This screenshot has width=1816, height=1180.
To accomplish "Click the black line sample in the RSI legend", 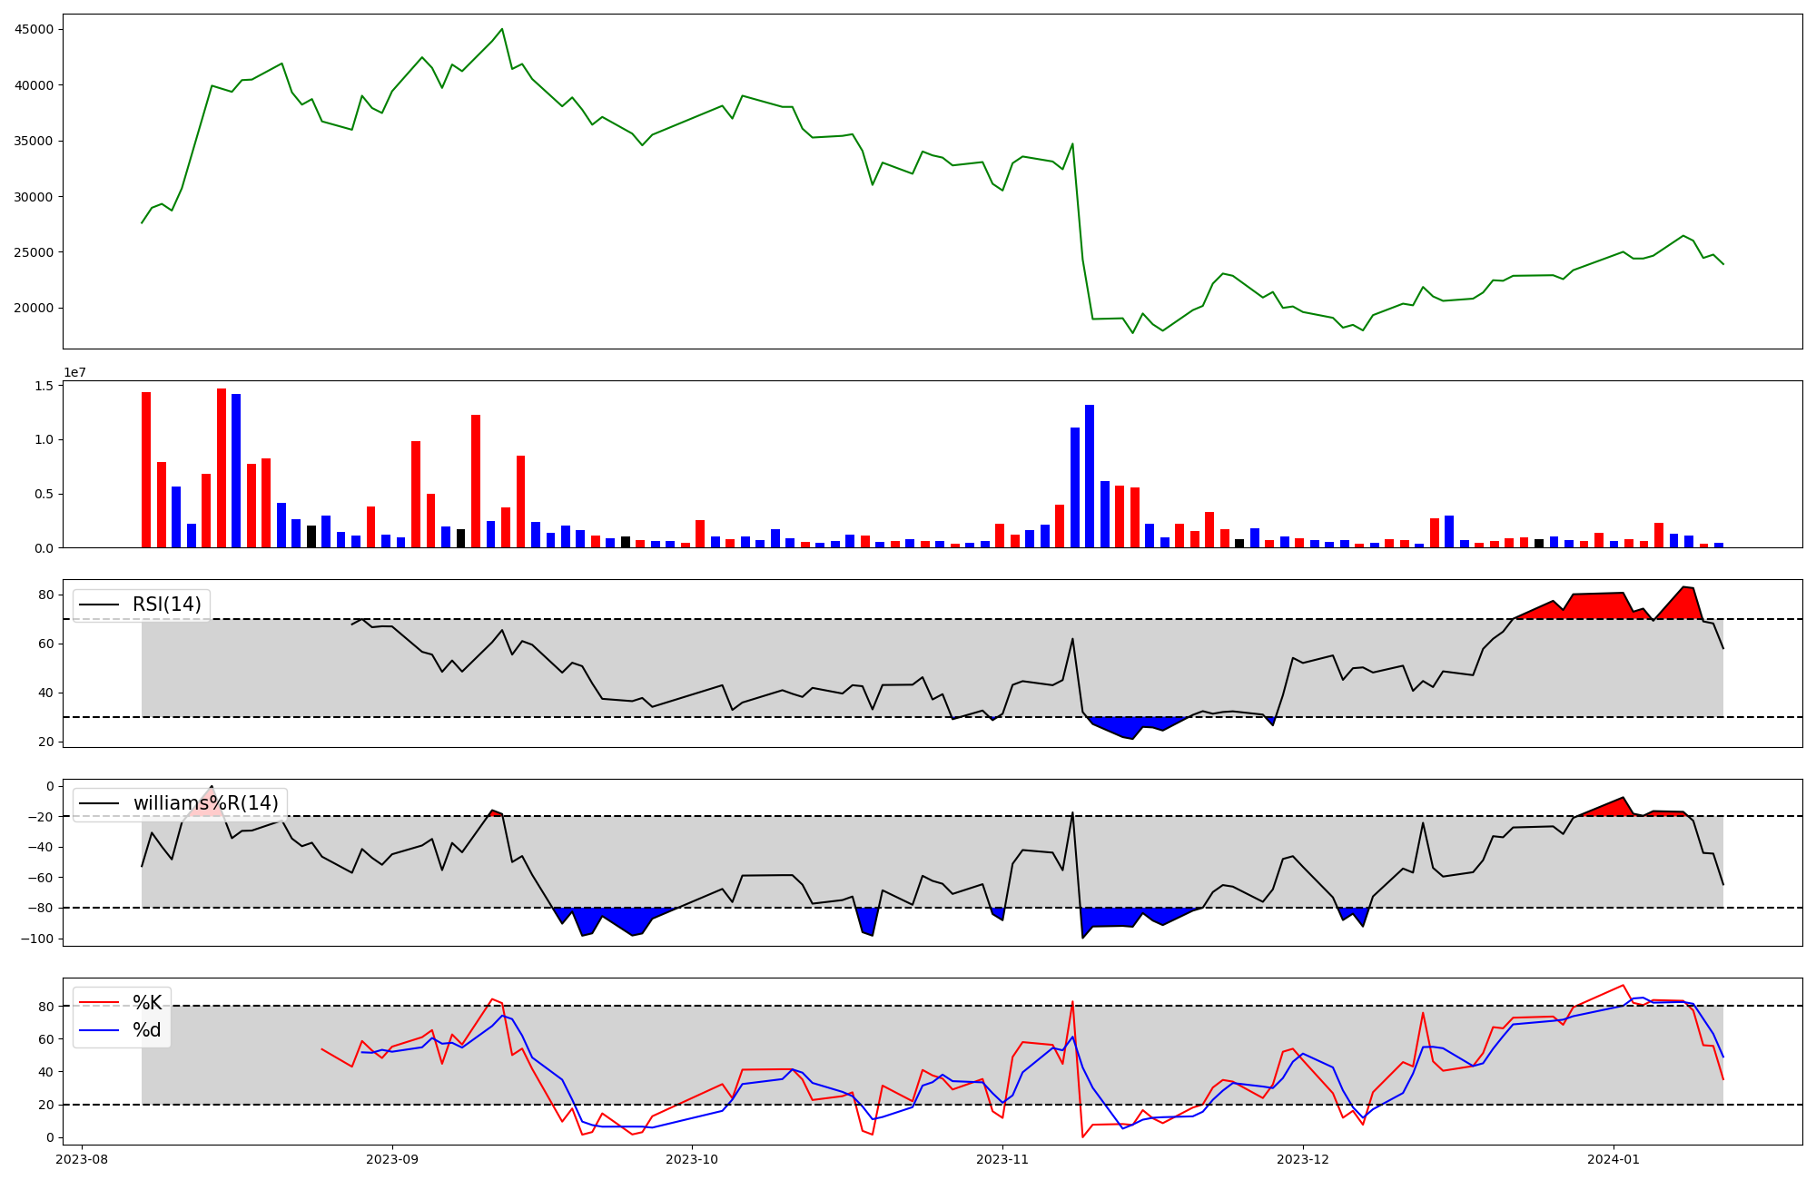I will 99,605.
